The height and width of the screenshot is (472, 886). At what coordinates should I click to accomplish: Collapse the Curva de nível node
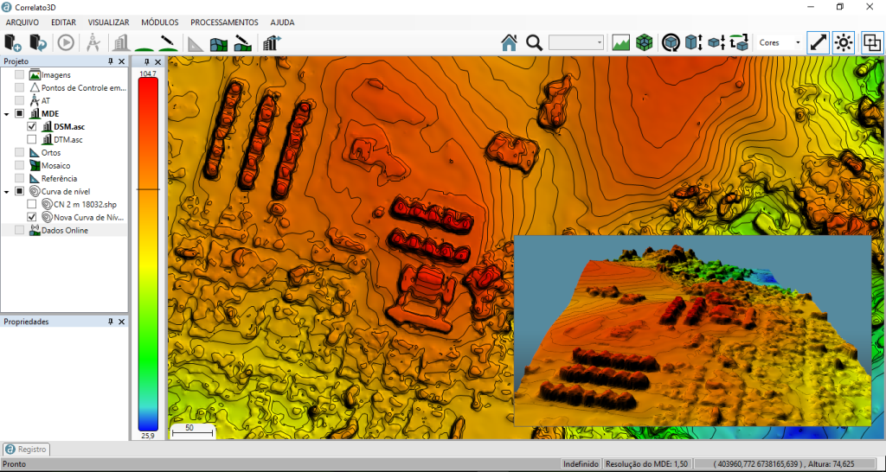(x=7, y=191)
